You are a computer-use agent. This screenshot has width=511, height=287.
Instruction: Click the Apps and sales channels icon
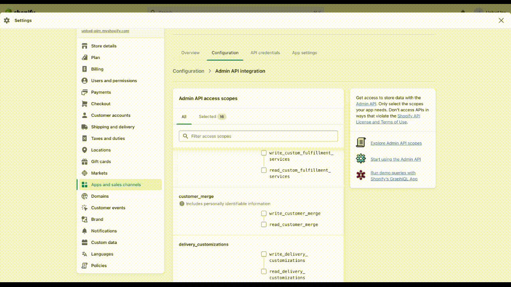[x=84, y=185]
